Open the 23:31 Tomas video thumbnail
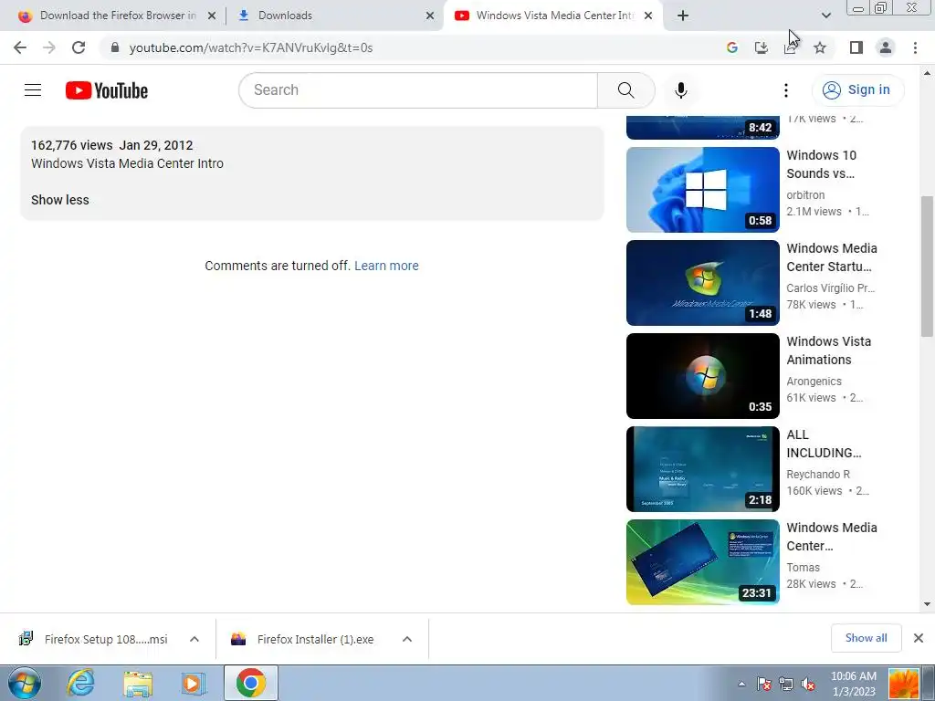 point(702,561)
